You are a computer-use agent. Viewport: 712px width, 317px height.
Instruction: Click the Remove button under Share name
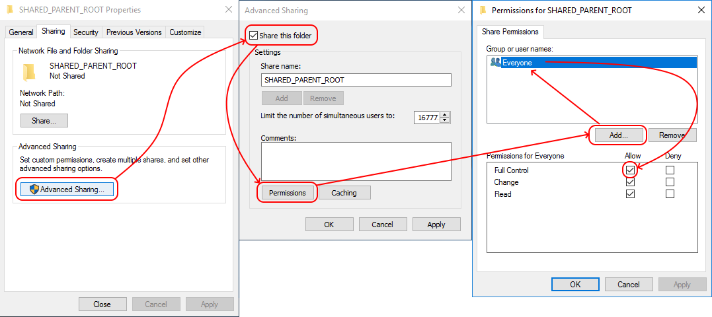click(x=323, y=98)
